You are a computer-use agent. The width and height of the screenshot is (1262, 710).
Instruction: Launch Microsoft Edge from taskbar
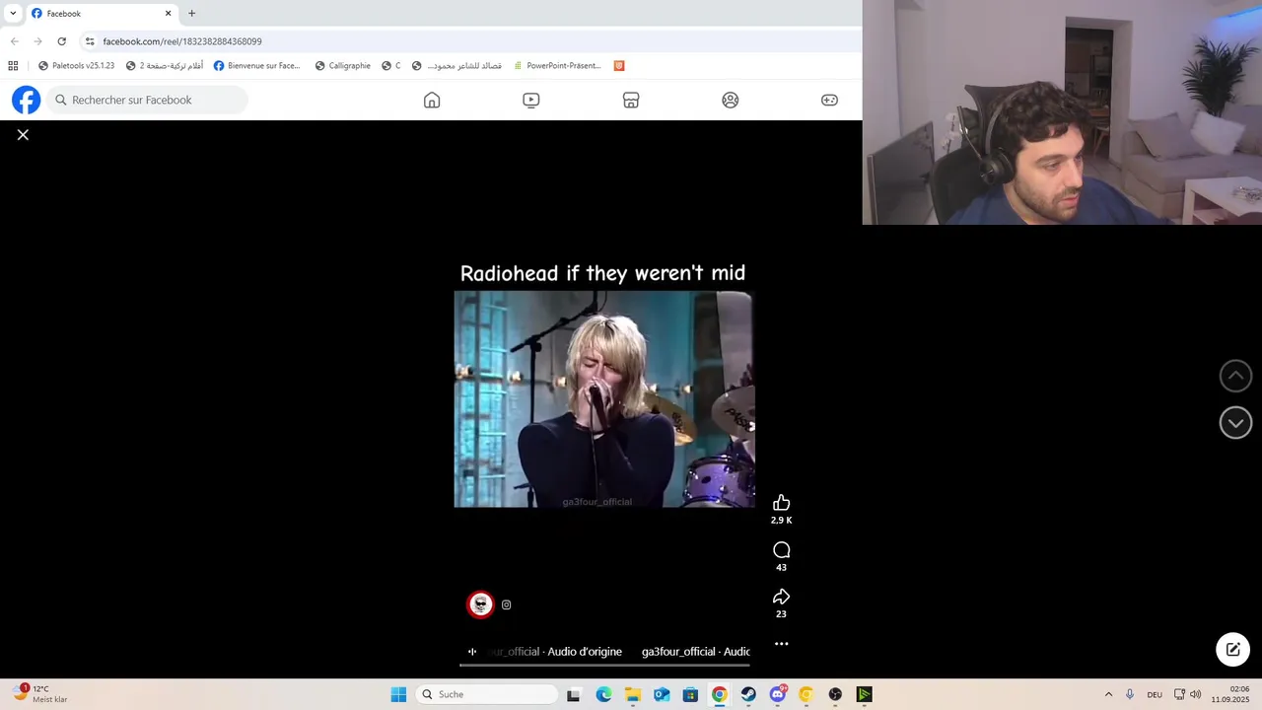[x=603, y=694]
